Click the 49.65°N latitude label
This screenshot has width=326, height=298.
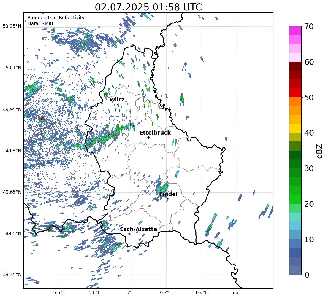(12, 192)
